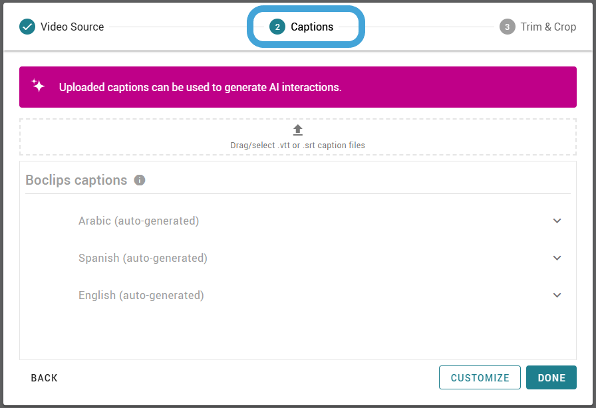Screen dimensions: 596x408
Task: Click the AI interactions banner text
Action: 200,87
